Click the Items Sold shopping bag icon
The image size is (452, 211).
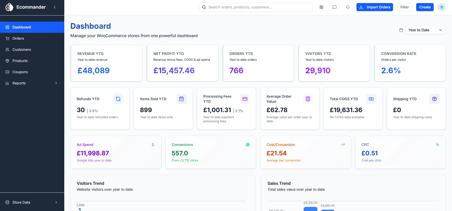coord(181,99)
